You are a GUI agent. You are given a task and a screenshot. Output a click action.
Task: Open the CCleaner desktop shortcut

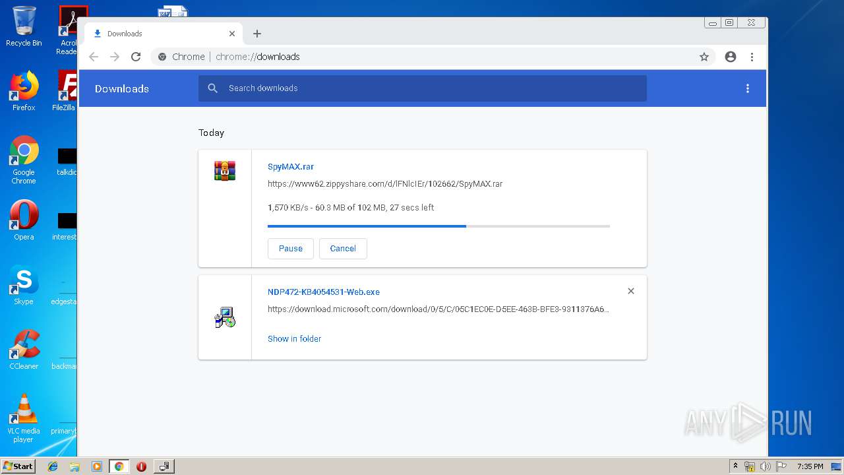point(24,350)
